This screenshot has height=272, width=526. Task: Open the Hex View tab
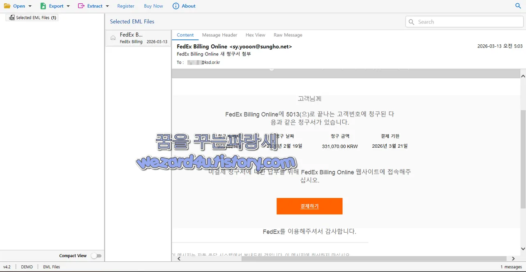point(255,35)
